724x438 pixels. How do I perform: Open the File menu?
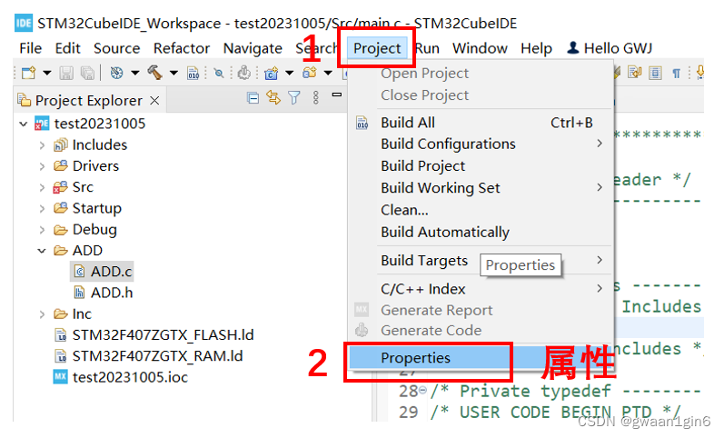[31, 48]
